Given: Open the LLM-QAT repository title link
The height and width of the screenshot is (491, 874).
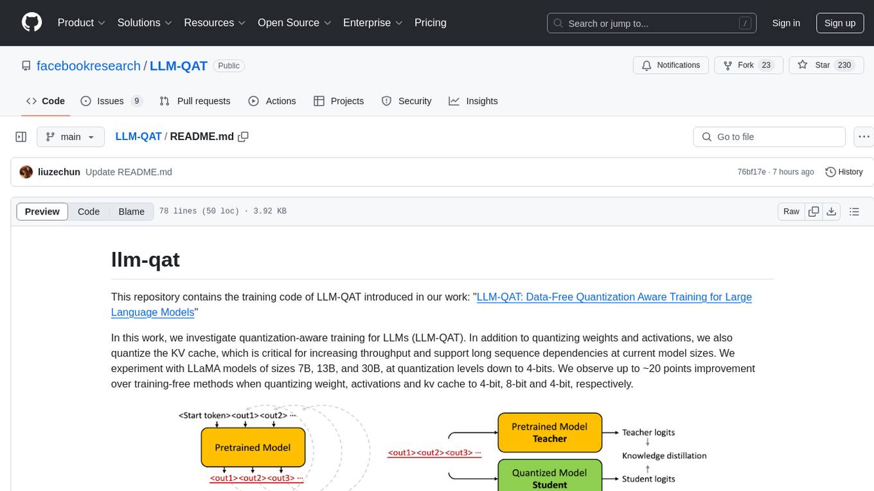Looking at the screenshot, I should 179,66.
